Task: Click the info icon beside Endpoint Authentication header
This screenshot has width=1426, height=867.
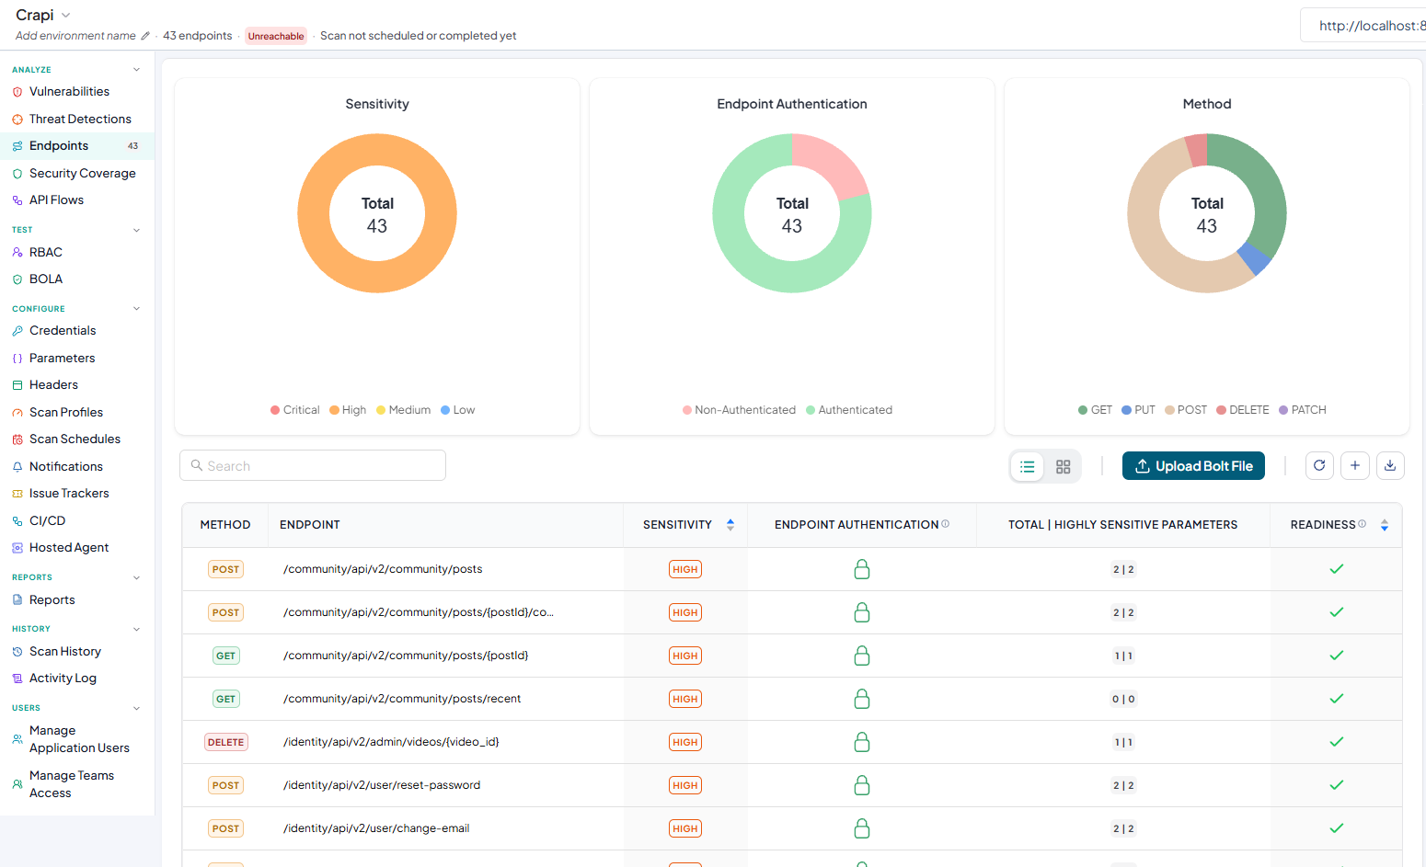Action: [x=946, y=524]
